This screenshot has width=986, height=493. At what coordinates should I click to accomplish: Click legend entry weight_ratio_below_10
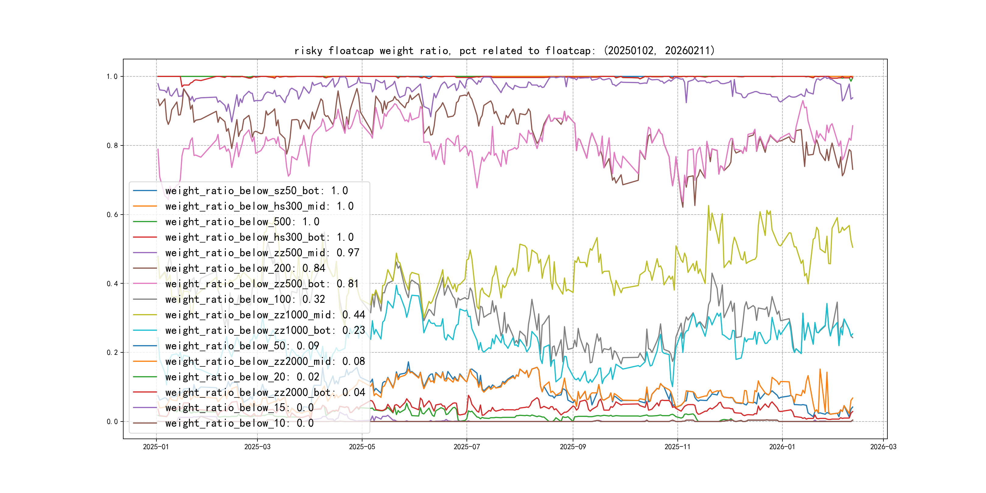tap(239, 423)
